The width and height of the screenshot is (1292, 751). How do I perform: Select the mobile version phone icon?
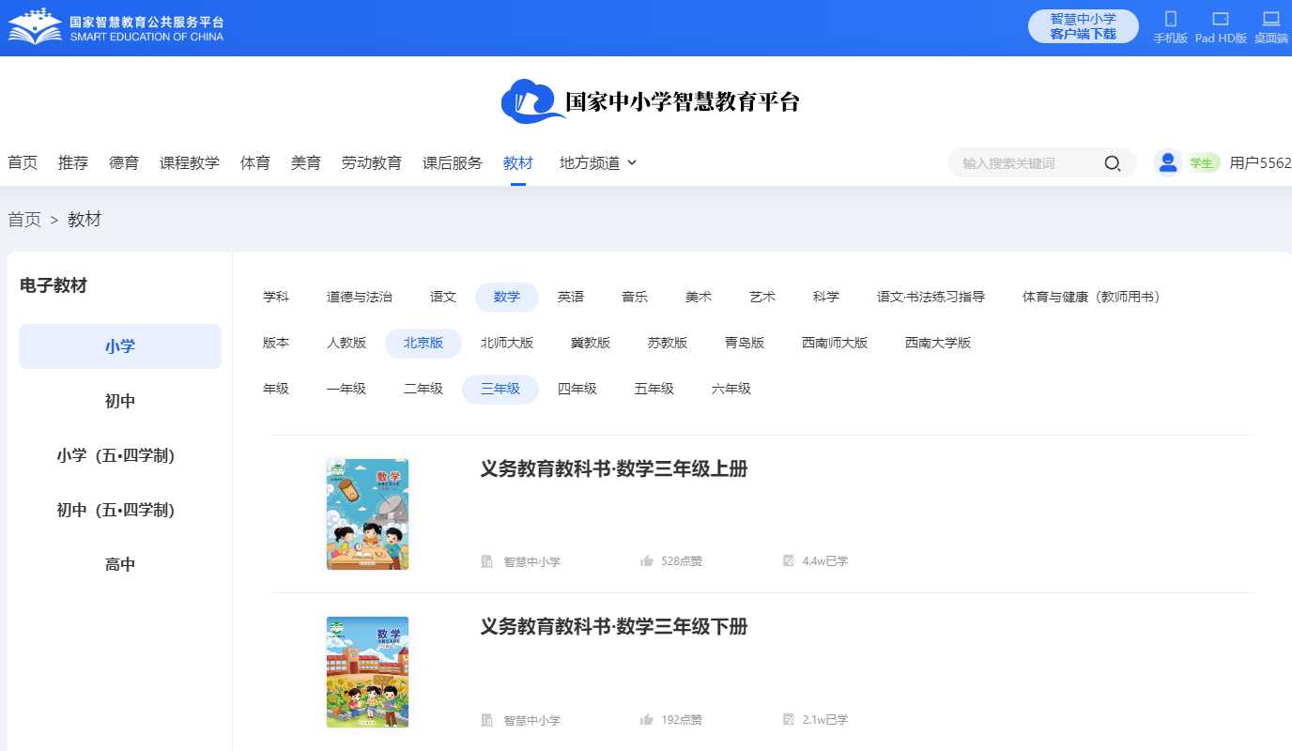click(1170, 19)
